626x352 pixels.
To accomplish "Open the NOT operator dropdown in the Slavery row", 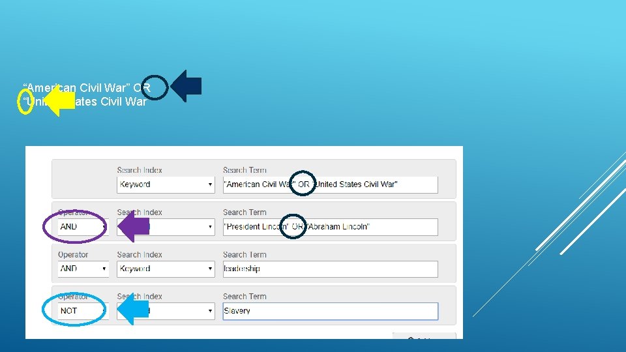I will pos(83,312).
